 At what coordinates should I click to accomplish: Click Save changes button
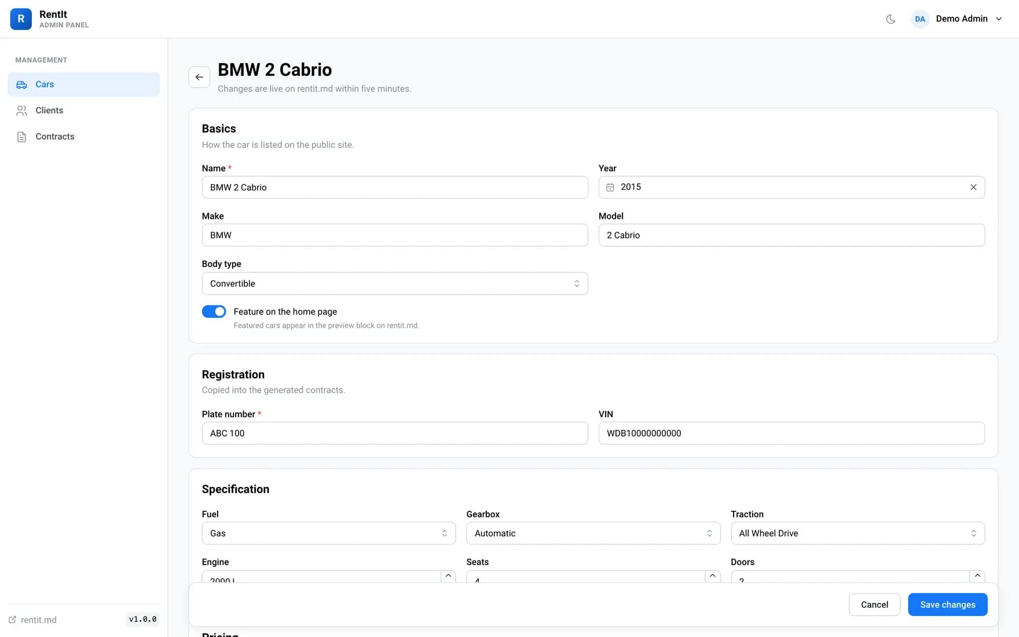[x=948, y=605]
